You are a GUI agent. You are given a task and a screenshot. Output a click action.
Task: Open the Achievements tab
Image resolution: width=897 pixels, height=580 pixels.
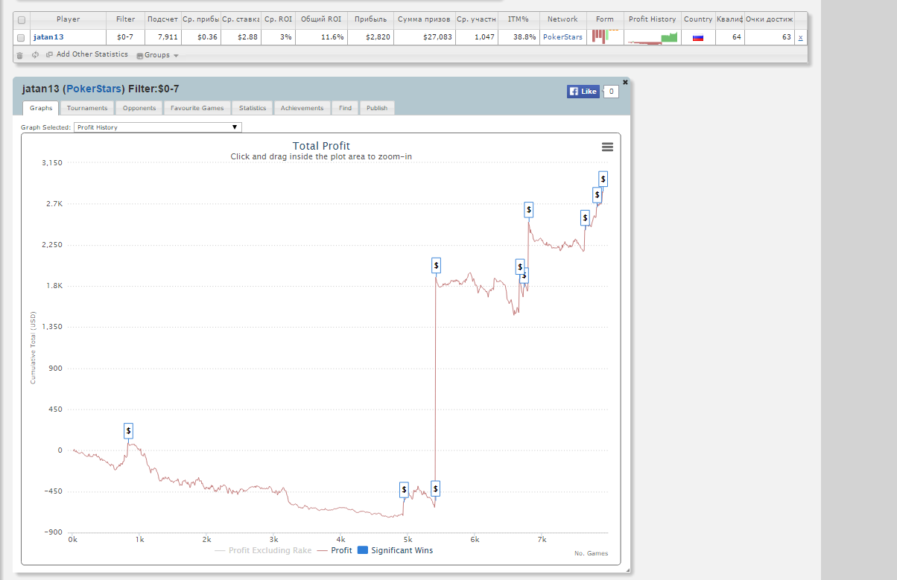[x=302, y=108]
